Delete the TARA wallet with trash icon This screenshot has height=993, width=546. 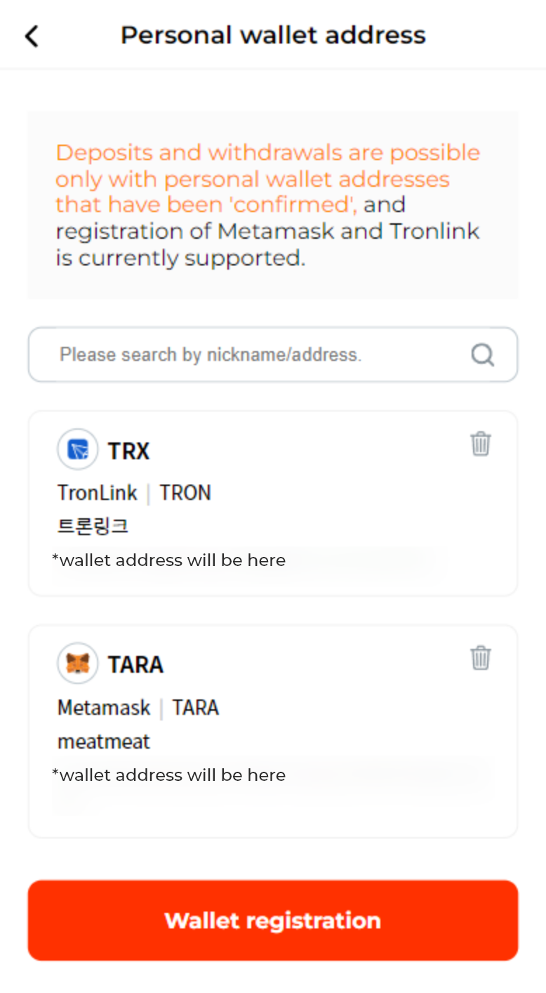[x=481, y=658]
